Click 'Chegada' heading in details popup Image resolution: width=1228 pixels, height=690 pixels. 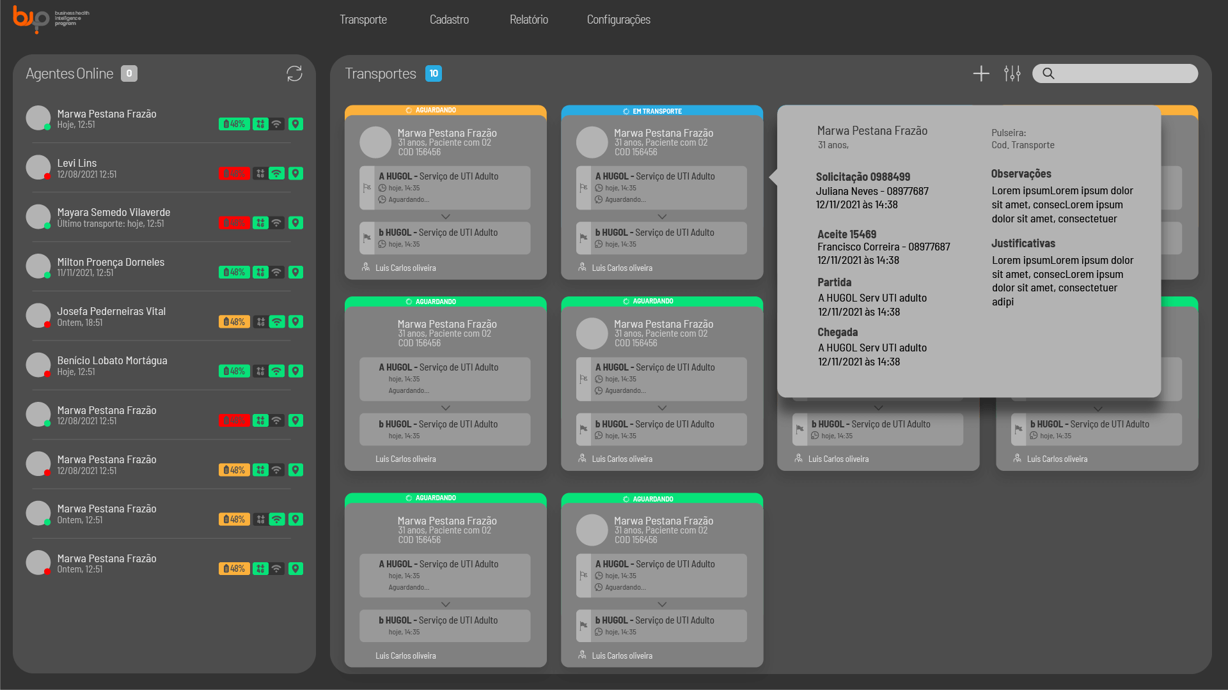coord(837,332)
